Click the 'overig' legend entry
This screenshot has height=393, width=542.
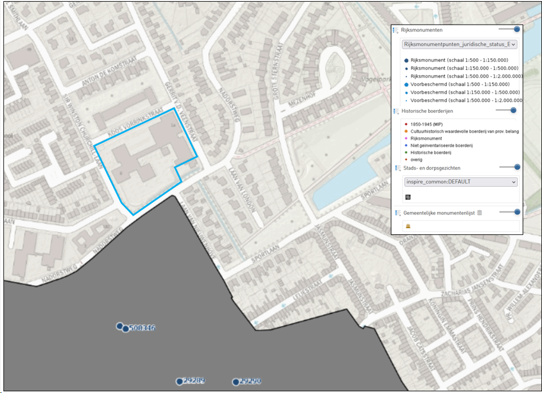coord(416,160)
